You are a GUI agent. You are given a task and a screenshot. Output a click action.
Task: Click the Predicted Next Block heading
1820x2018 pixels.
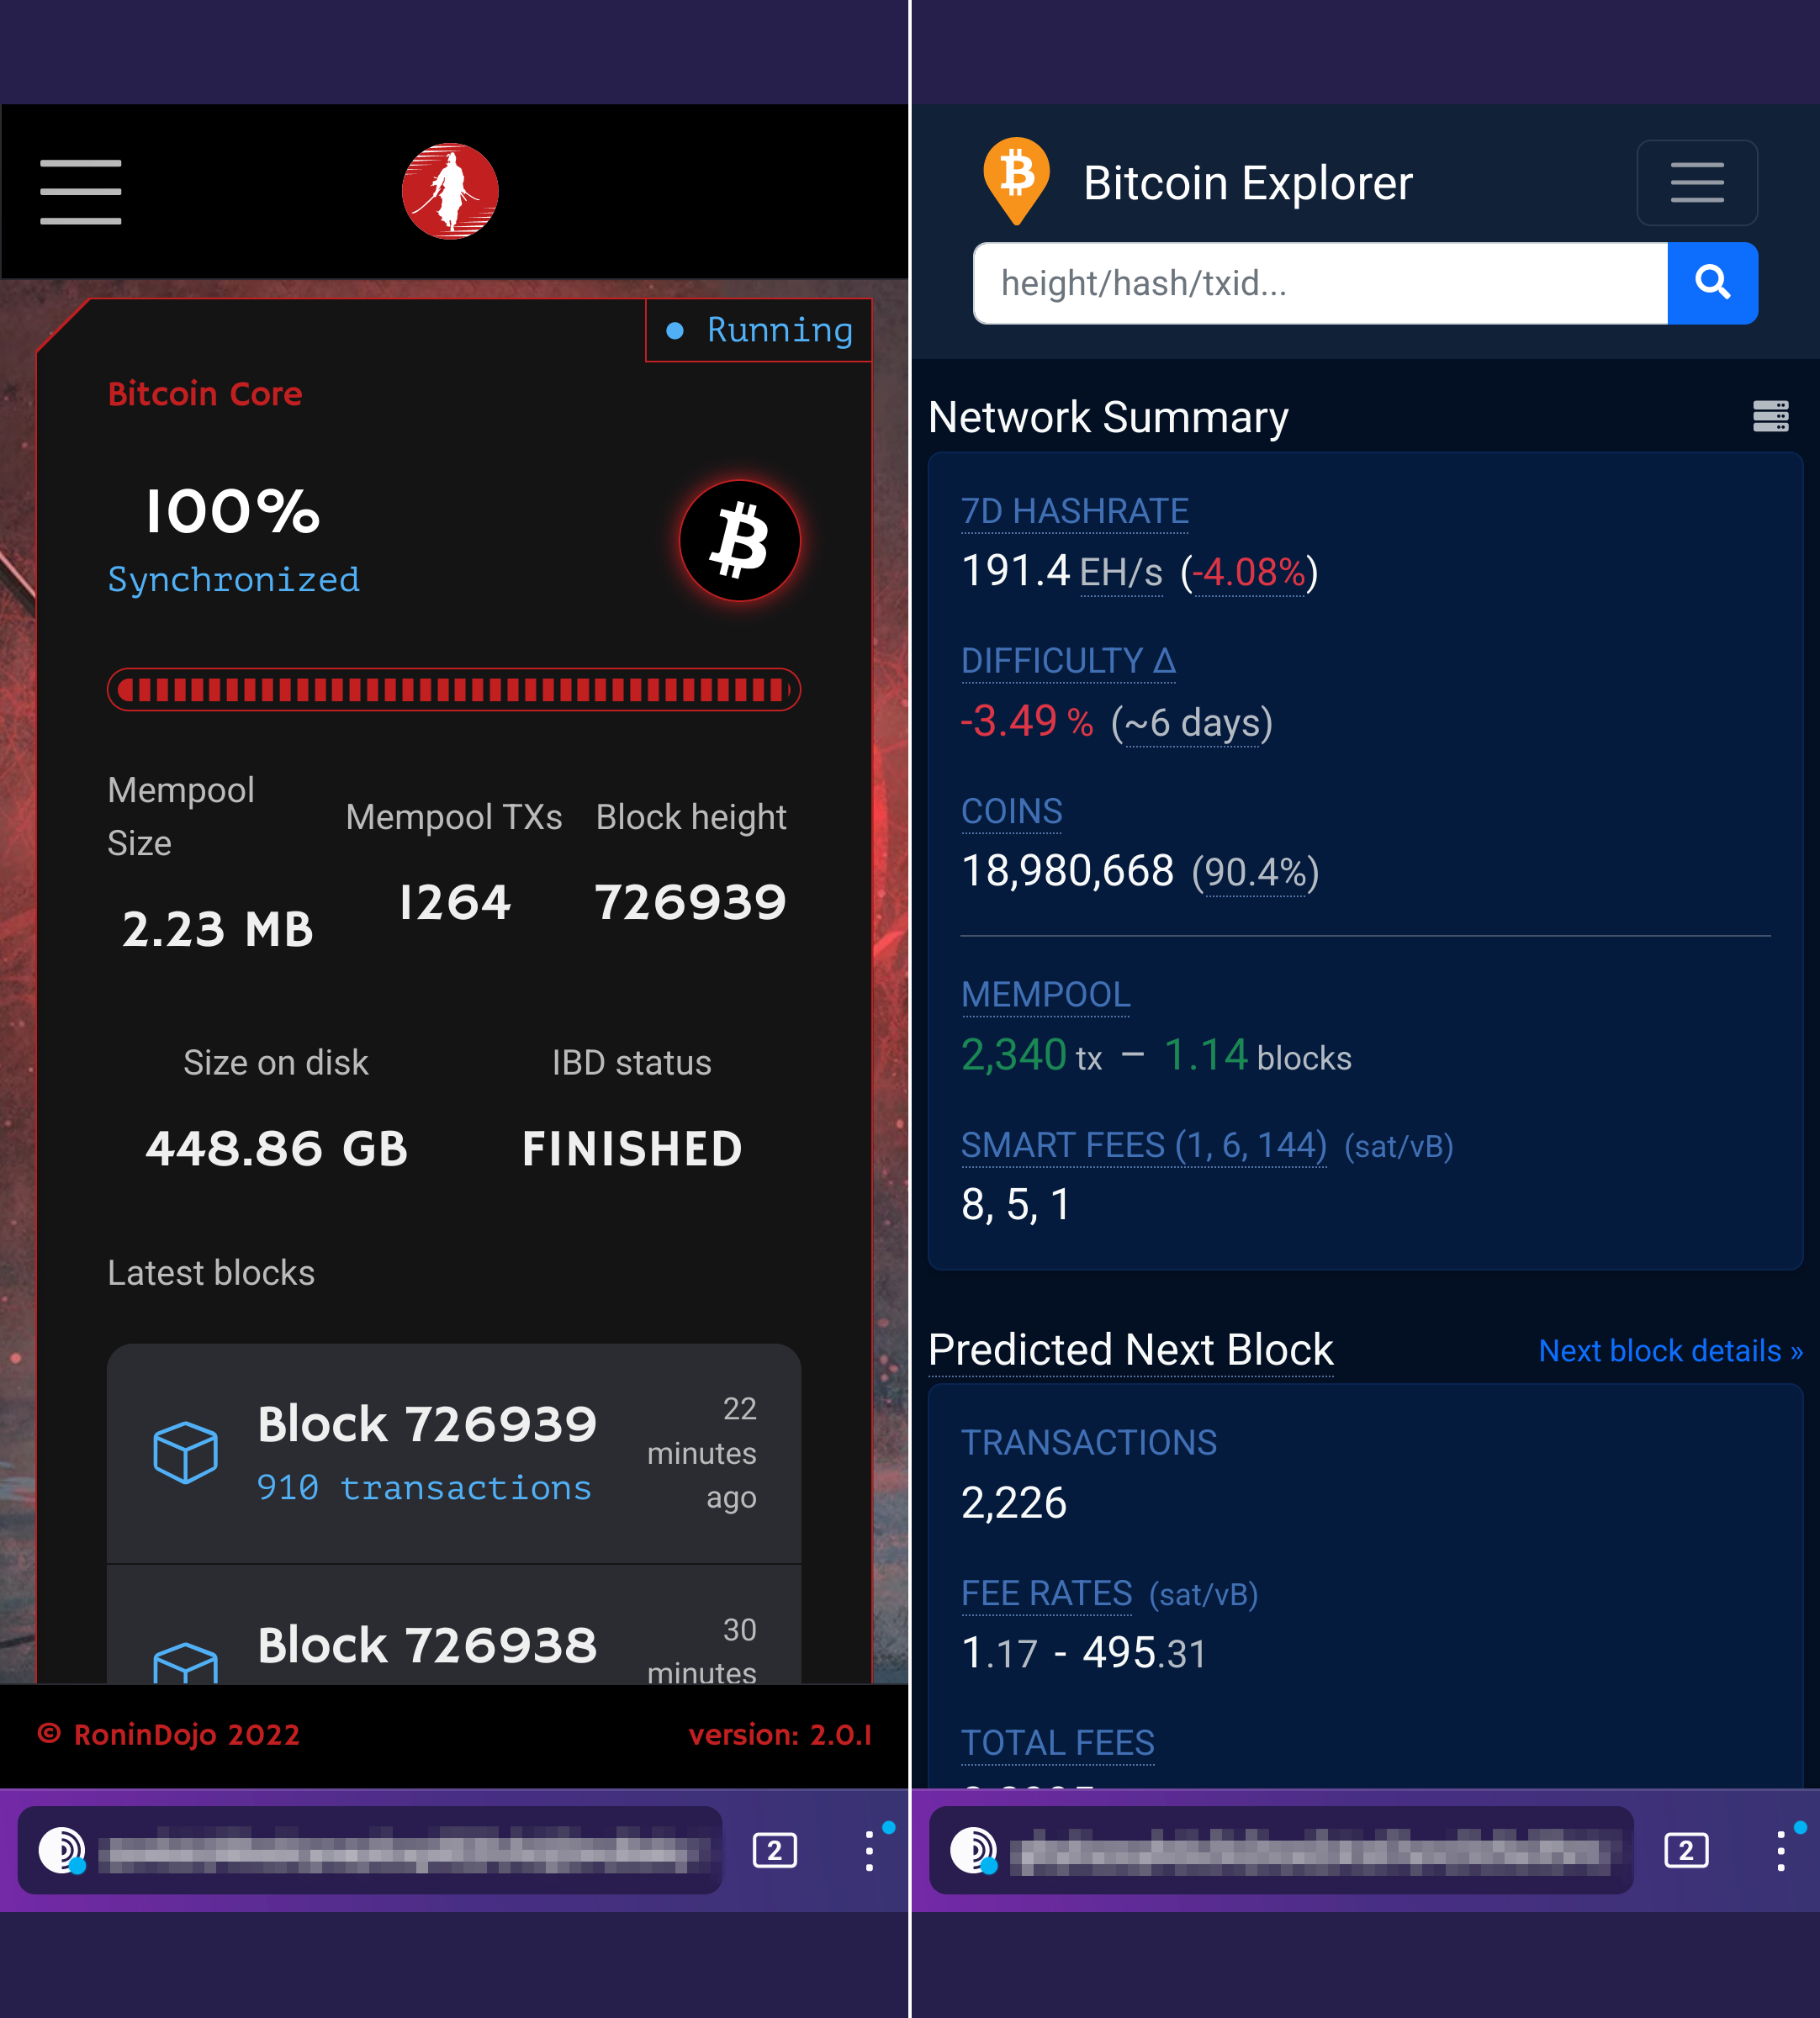tap(1131, 1350)
